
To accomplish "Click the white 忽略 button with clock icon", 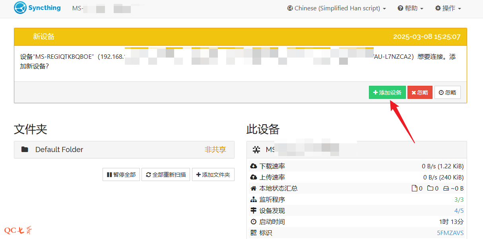I will click(x=447, y=93).
